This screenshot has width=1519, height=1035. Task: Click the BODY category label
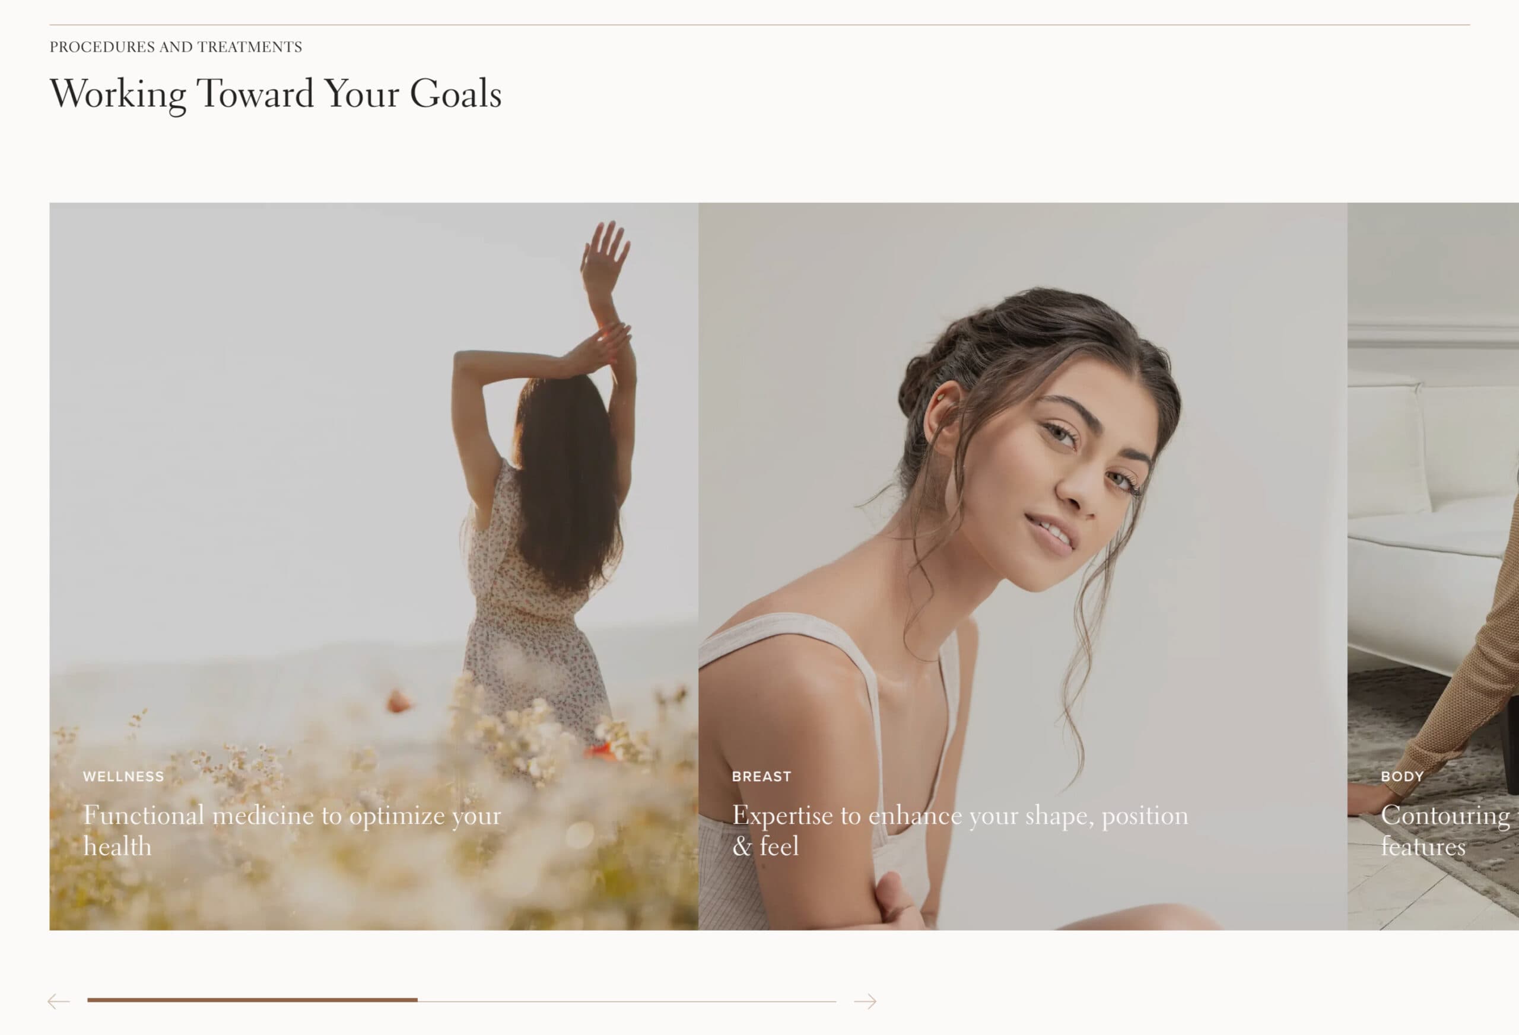[1402, 776]
